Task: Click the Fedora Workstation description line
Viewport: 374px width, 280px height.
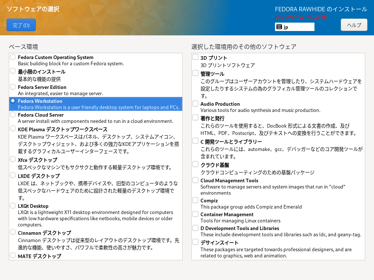Action: click(x=99, y=108)
